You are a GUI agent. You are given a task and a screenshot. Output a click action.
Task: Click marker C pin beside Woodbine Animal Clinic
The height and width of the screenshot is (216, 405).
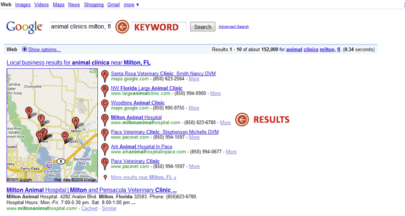[104, 105]
